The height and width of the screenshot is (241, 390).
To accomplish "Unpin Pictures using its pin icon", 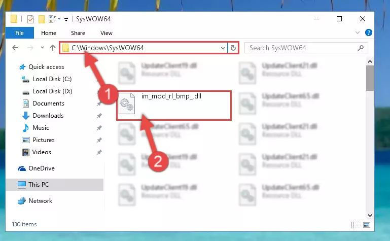I will 99,140.
